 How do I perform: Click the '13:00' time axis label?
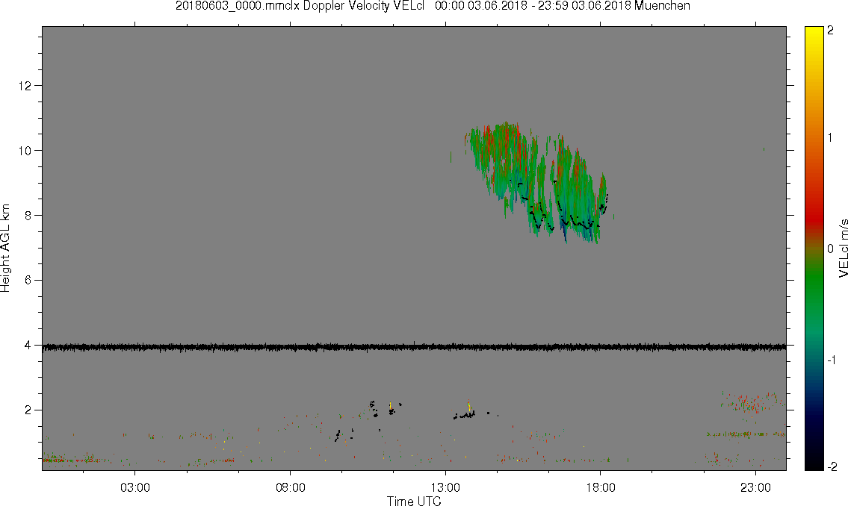445,487
